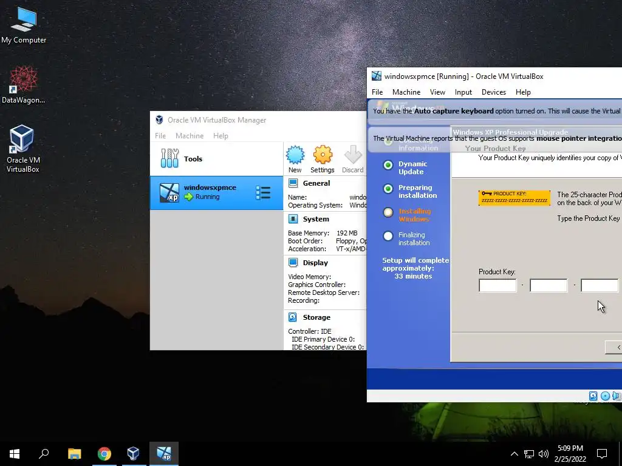Open File Explorer from the taskbar
The width and height of the screenshot is (622, 466).
pyautogui.click(x=74, y=454)
